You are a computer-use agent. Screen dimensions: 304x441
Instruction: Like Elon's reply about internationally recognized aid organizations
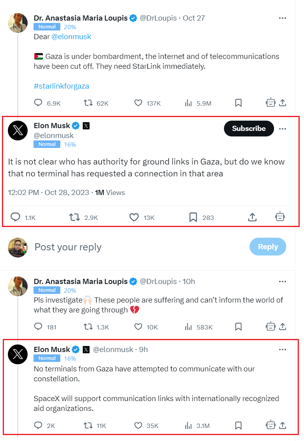pyautogui.click(x=138, y=425)
